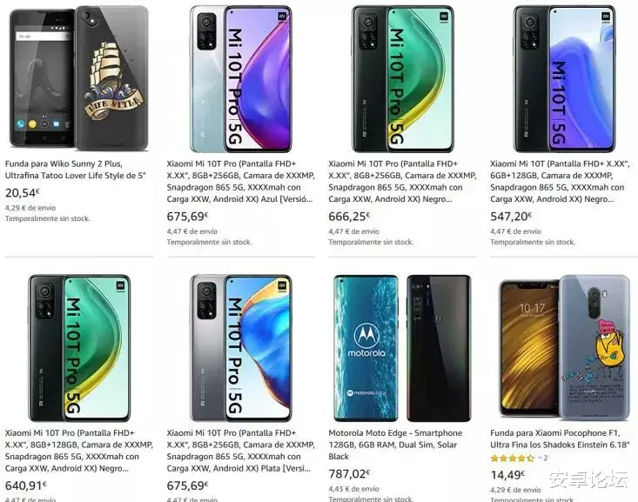Viewport: 638px width, 502px height.
Task: Open the 2 reviews count link
Action: tap(546, 458)
